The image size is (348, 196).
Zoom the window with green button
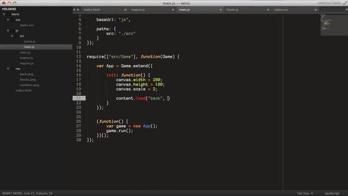point(15,3)
